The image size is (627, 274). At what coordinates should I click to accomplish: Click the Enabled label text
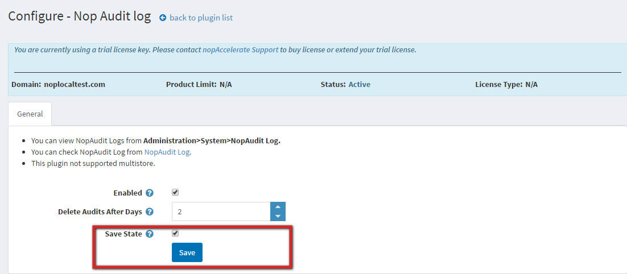pos(127,193)
